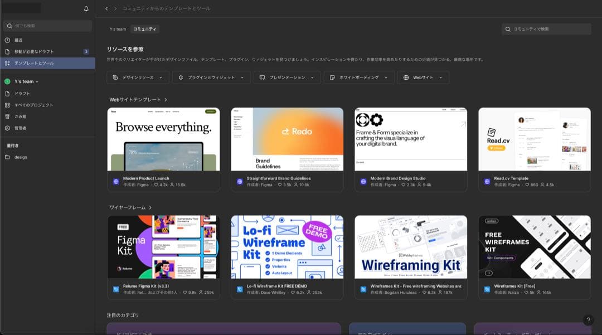The width and height of the screenshot is (602, 335).
Task: Open 管理者 admin settings in sidebar
Action: pos(20,128)
